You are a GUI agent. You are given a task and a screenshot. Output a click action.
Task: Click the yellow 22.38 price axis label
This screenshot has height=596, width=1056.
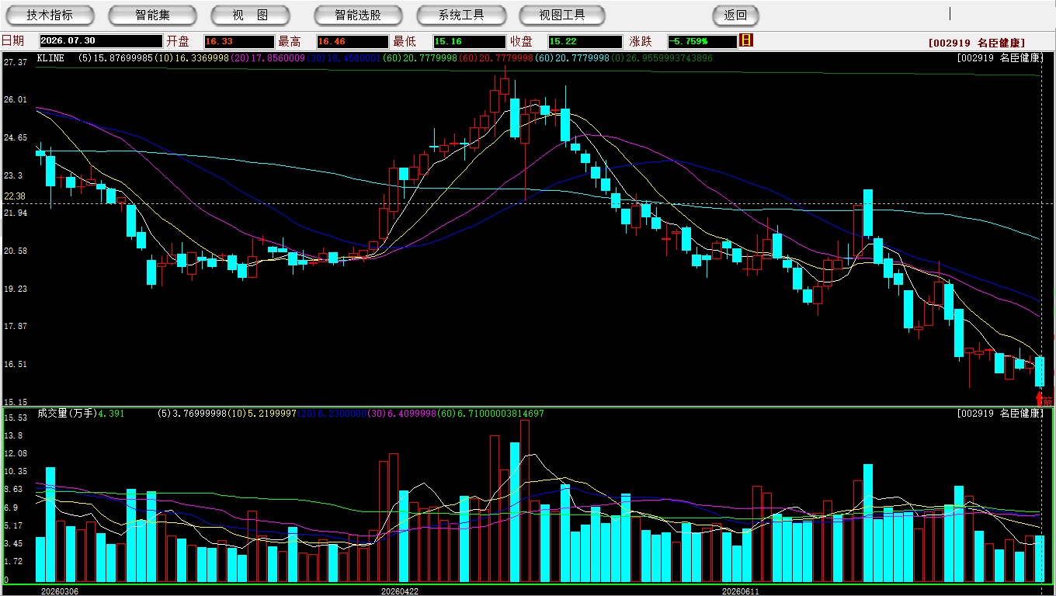click(x=15, y=196)
